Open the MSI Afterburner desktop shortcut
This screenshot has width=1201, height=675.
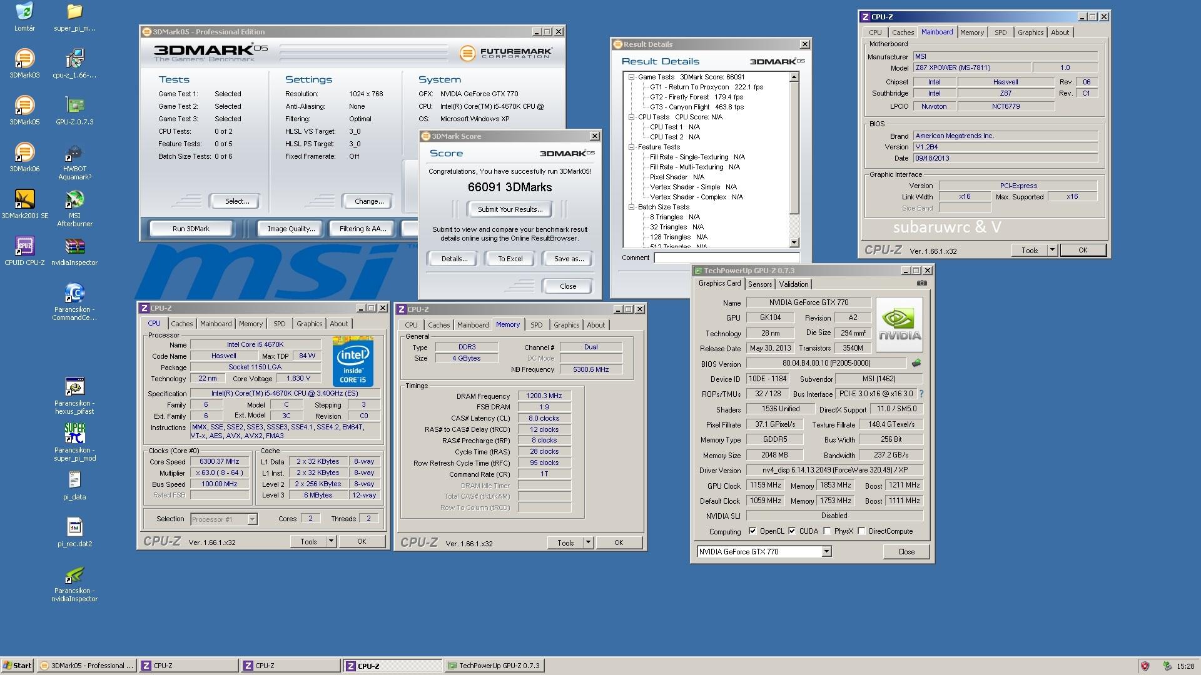(74, 200)
